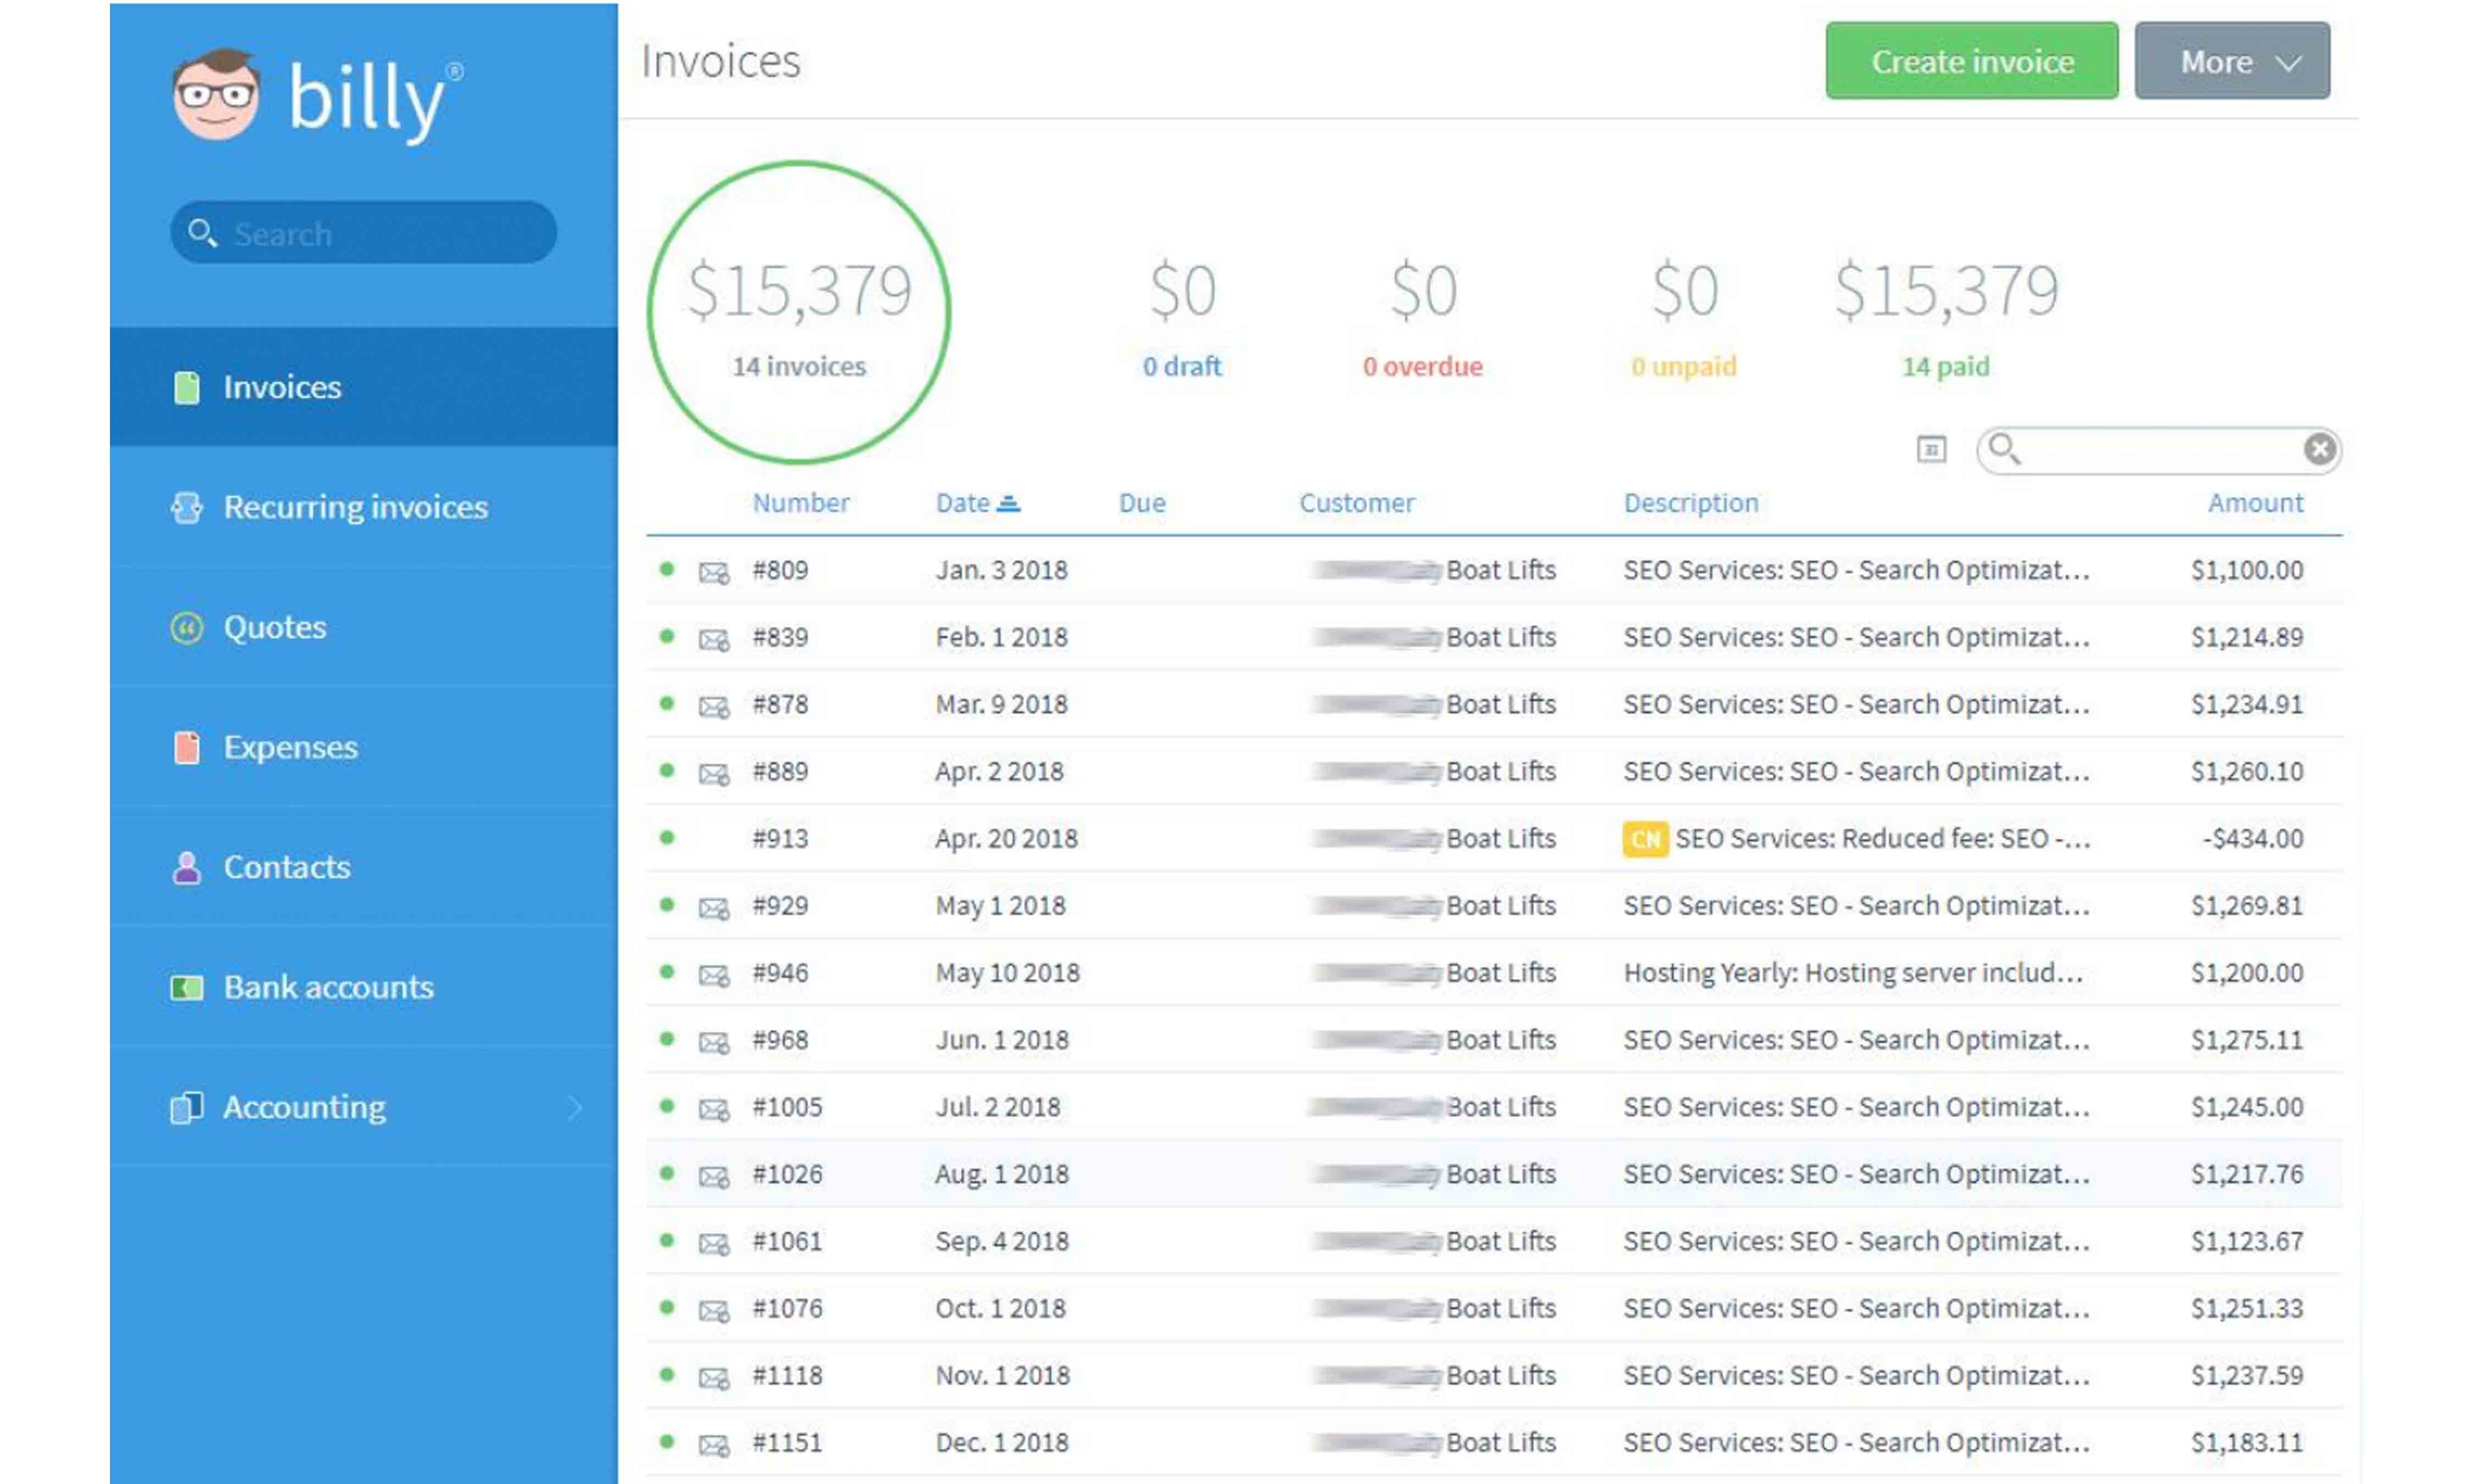The height and width of the screenshot is (1484, 2474).
Task: Click the Hosting Yearly description
Action: pos(1852,973)
